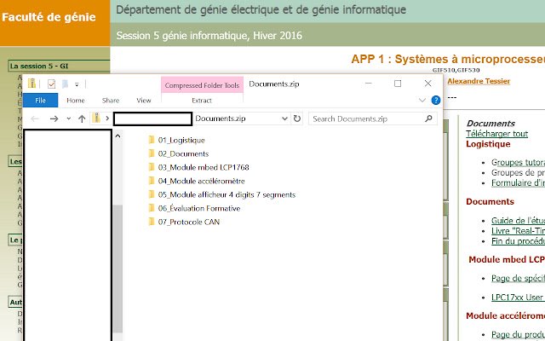545x341 pixels.
Task: Select the 02_Documents folder icon
Action: pos(152,153)
